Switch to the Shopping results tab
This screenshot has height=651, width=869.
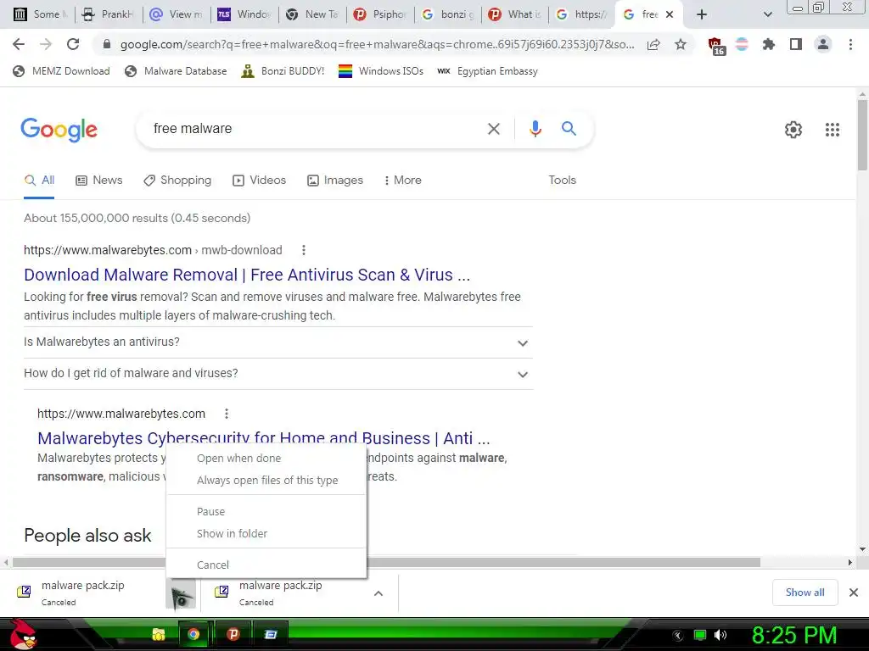(x=177, y=181)
